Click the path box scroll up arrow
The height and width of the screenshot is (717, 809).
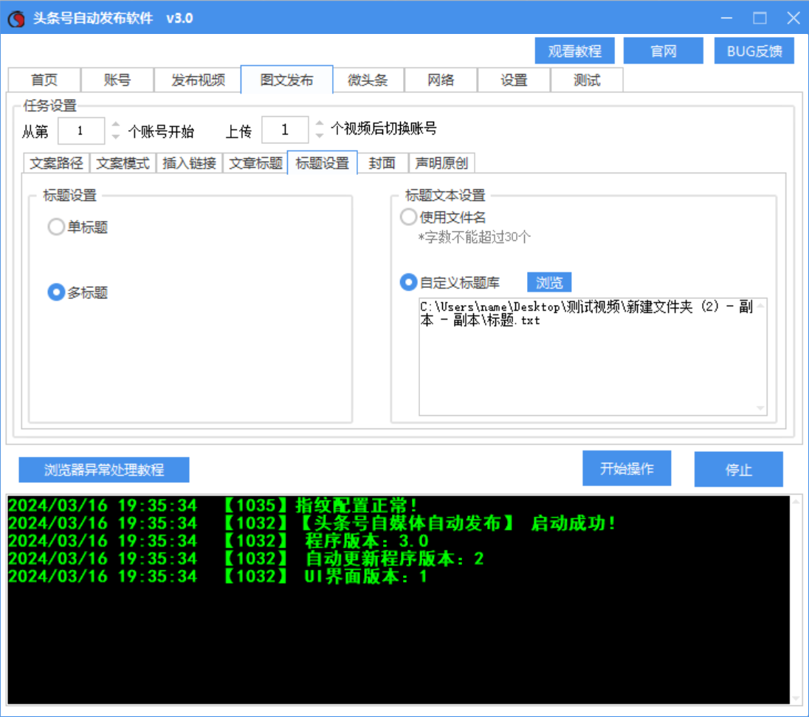click(x=761, y=306)
